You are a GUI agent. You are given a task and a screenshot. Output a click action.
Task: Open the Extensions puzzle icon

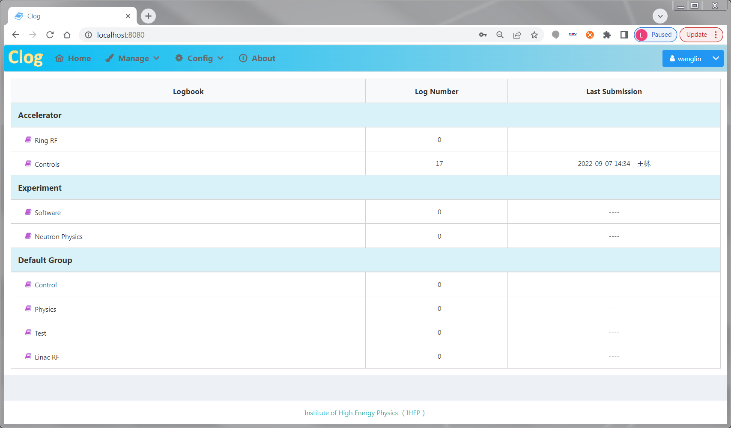click(607, 35)
